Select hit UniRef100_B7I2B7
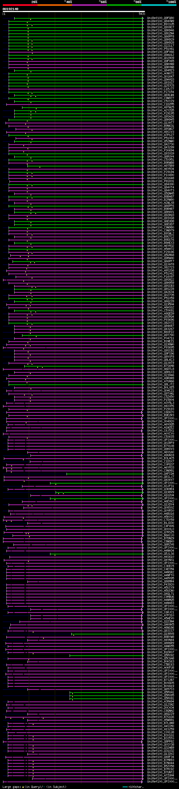 161,680
